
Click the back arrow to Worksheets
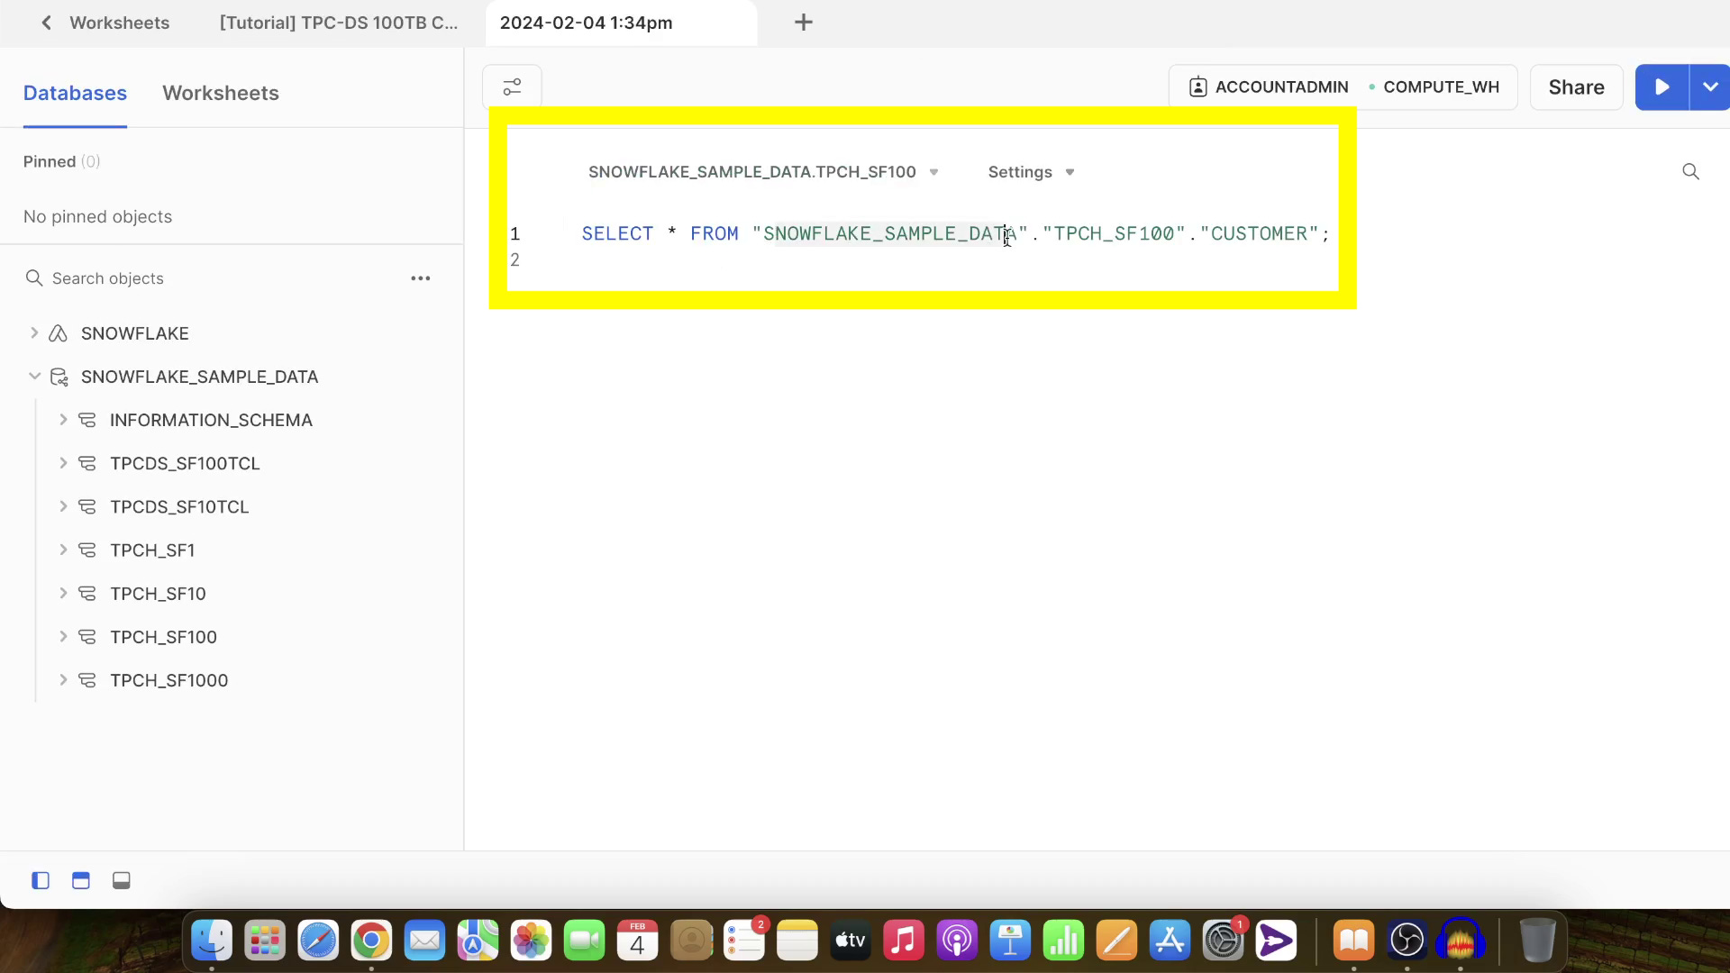coord(46,23)
